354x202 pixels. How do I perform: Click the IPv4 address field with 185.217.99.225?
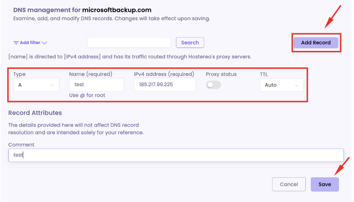click(165, 85)
